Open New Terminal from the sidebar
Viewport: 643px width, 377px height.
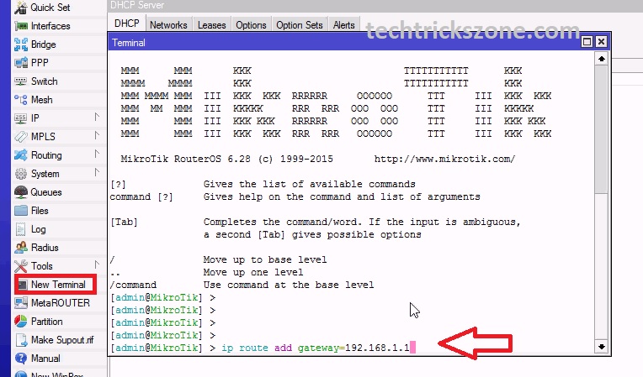pos(57,285)
